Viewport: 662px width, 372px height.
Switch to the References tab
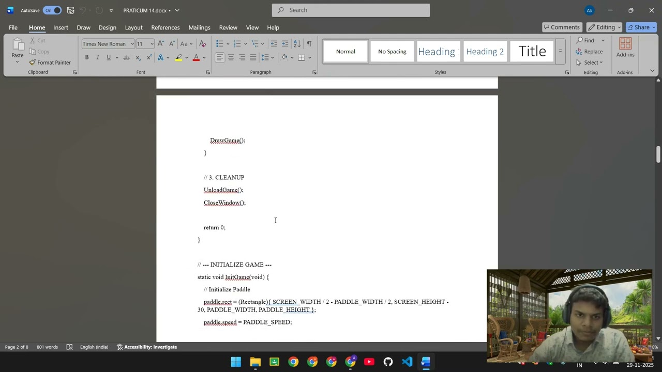(x=165, y=27)
